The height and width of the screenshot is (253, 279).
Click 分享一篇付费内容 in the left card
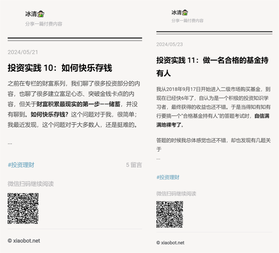(44, 24)
